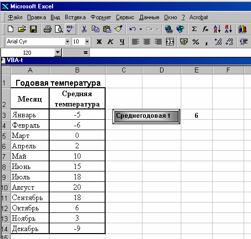Click the Name Box showing I20
The height and width of the screenshot is (239, 251).
click(28, 53)
